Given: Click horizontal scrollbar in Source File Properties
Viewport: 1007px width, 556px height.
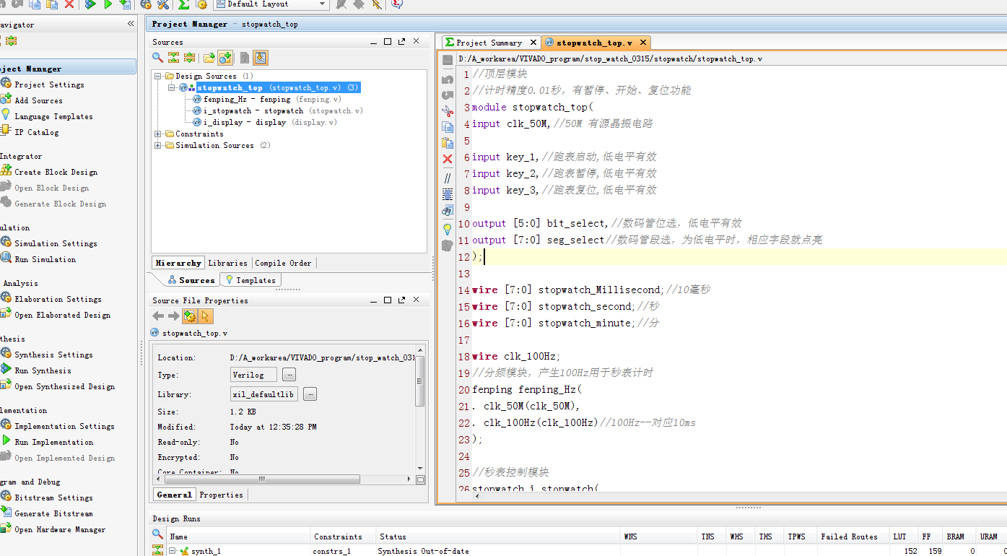Looking at the screenshot, I should click(261, 479).
